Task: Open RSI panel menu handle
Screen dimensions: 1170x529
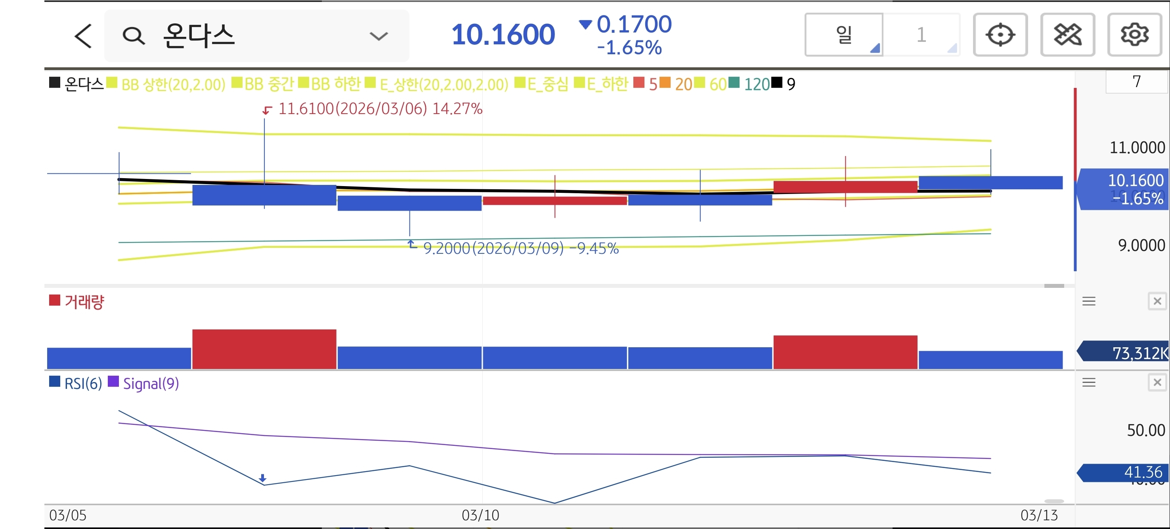Action: pos(1089,382)
